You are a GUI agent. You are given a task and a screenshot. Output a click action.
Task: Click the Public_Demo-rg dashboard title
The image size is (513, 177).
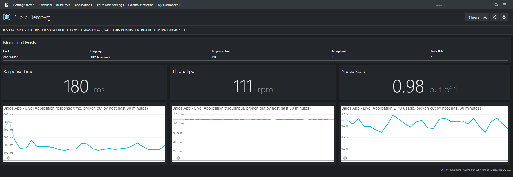(x=32, y=17)
